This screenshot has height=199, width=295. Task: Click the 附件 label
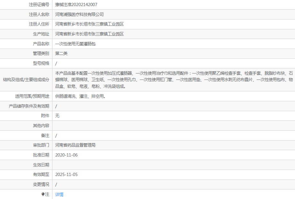tap(45, 116)
